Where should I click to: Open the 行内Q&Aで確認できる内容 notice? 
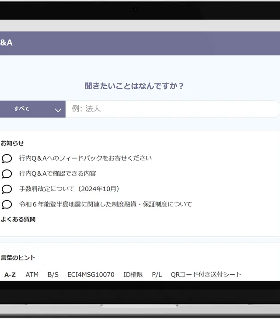pyautogui.click(x=57, y=174)
